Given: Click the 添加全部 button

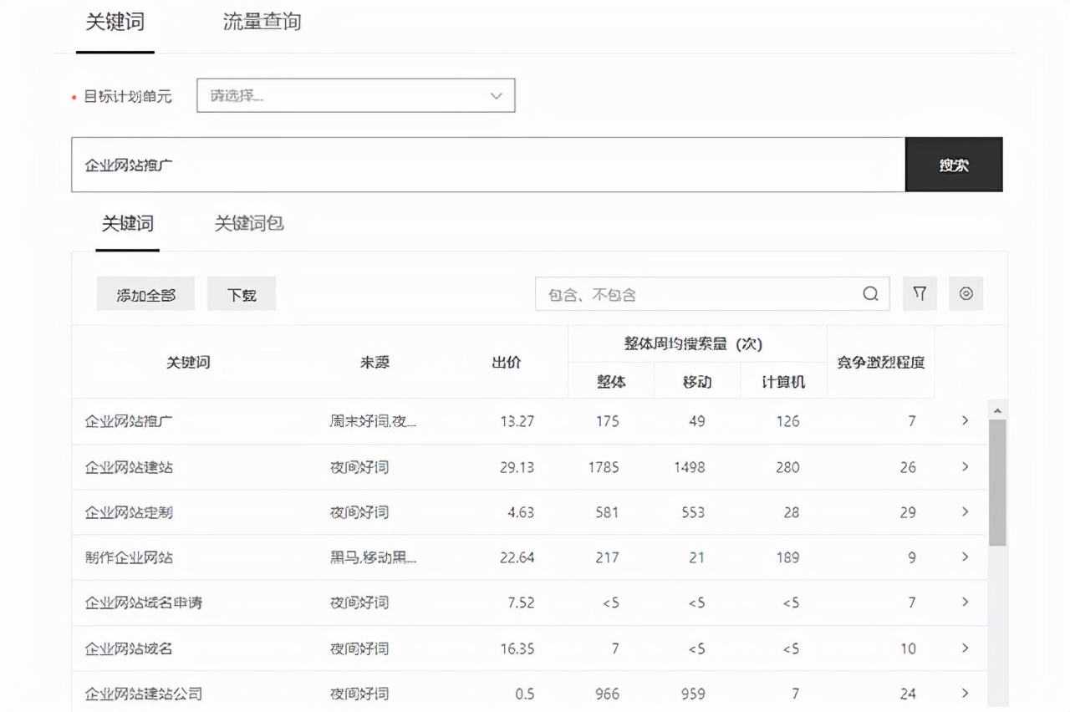Looking at the screenshot, I should pos(145,293).
